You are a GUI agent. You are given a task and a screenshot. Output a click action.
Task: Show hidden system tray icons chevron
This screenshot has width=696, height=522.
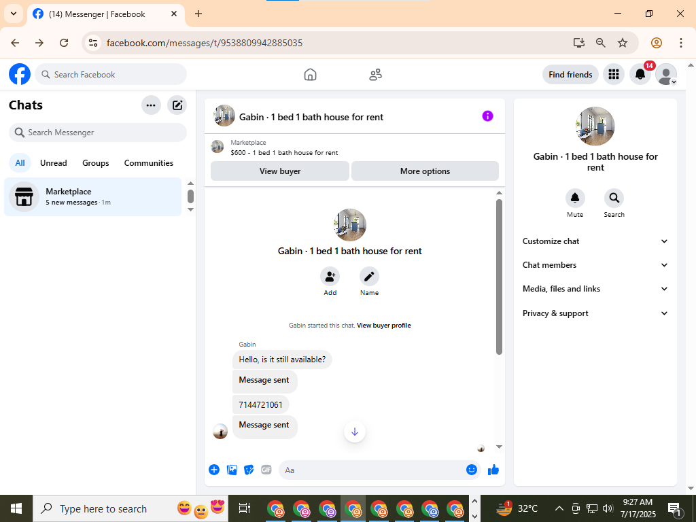(x=559, y=508)
